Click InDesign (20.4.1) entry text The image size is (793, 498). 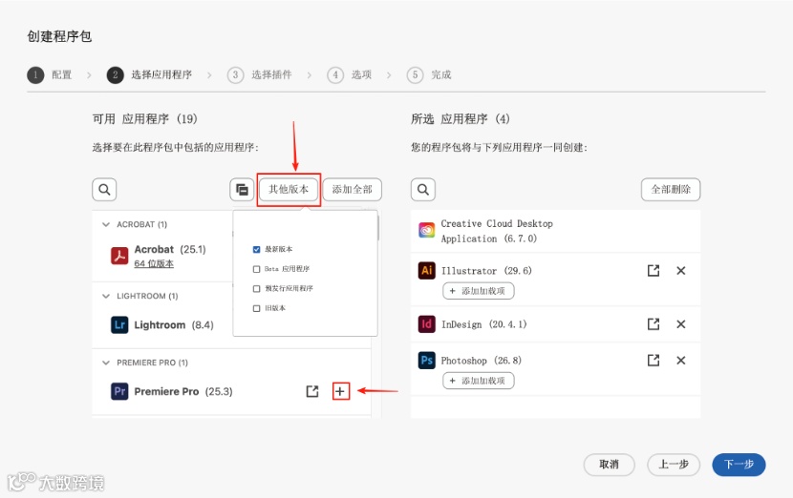[484, 324]
